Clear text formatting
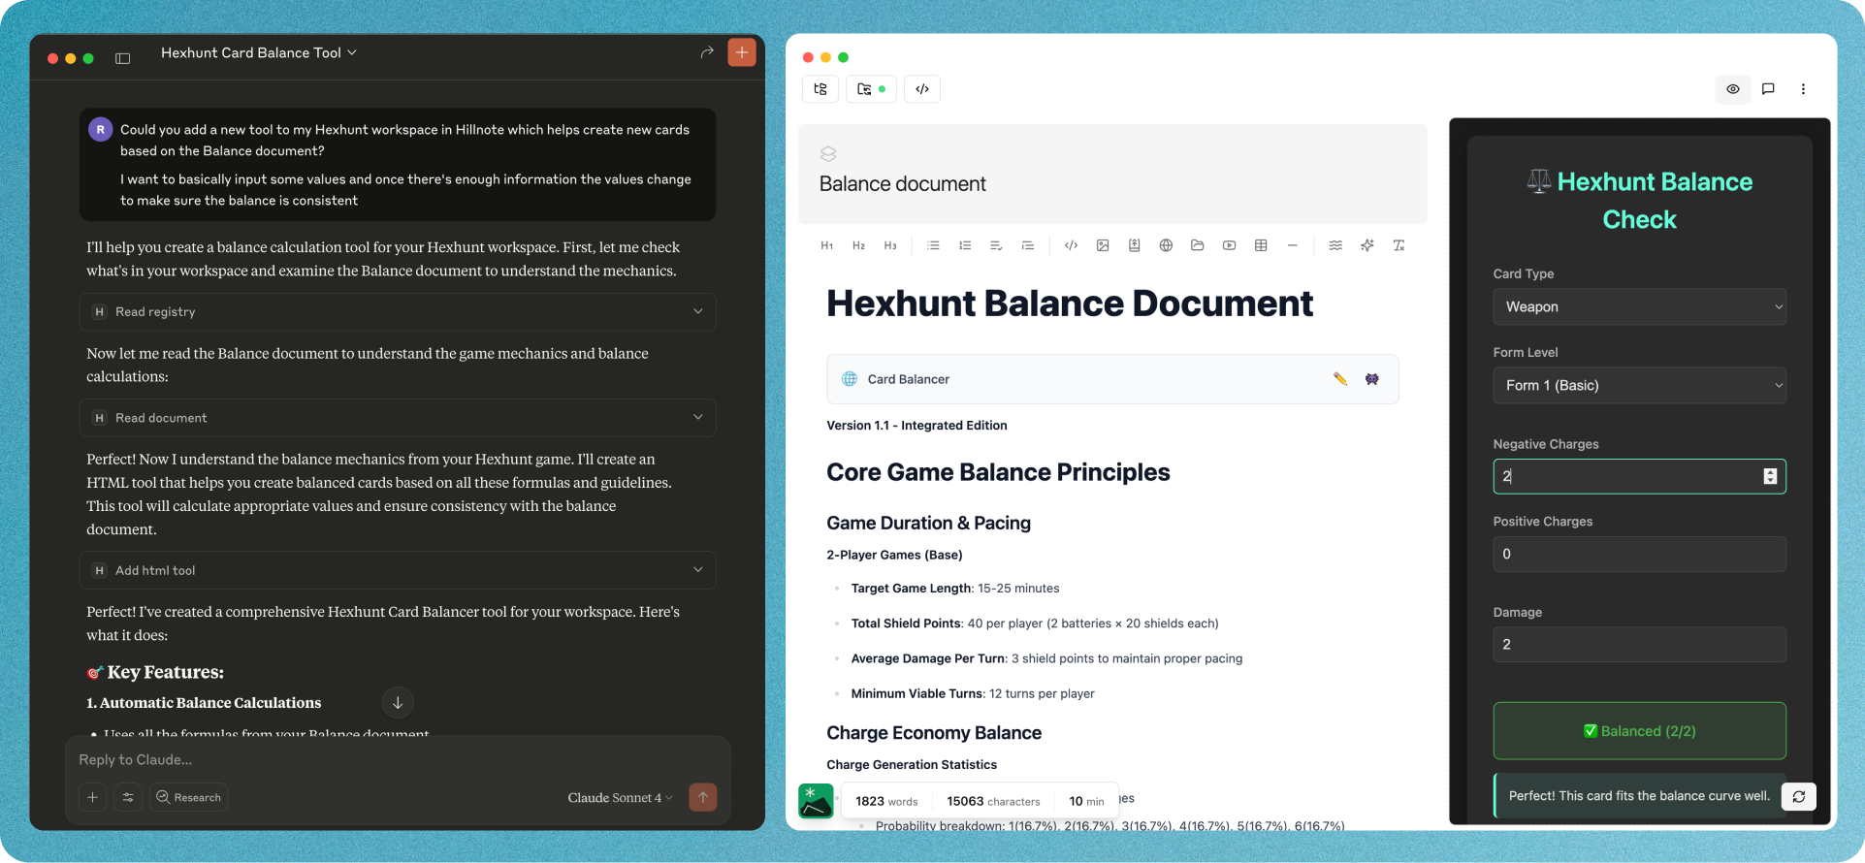Image resolution: width=1865 pixels, height=863 pixels. click(x=1399, y=245)
